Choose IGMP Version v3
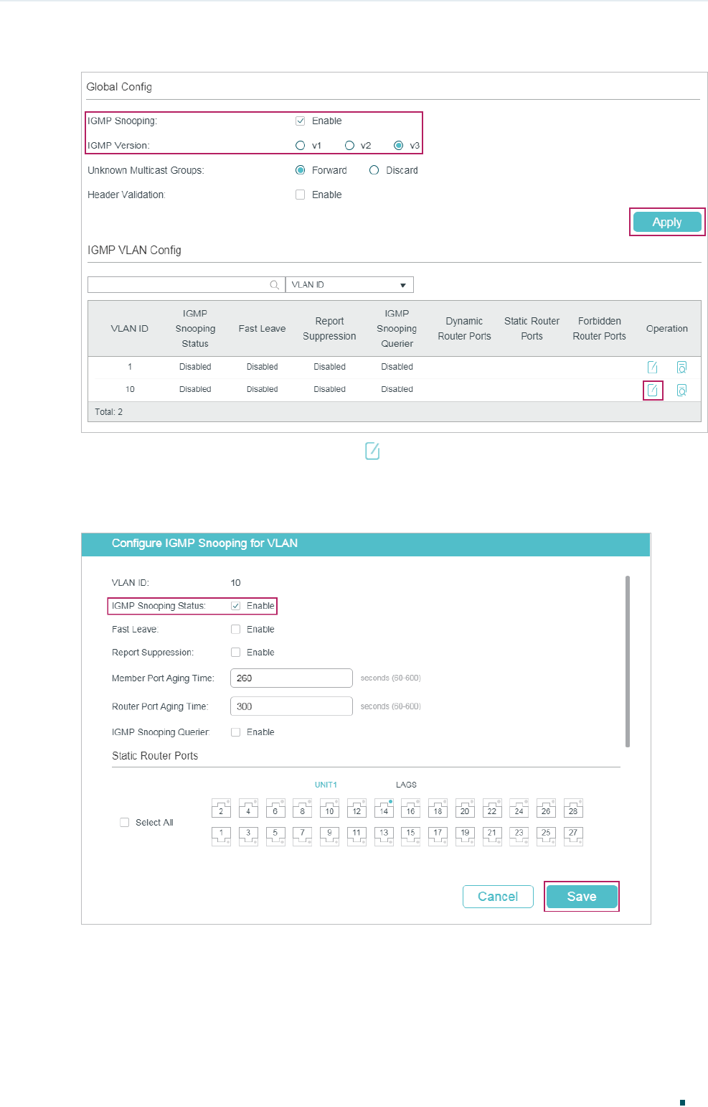This screenshot has height=1107, width=708. pos(398,146)
